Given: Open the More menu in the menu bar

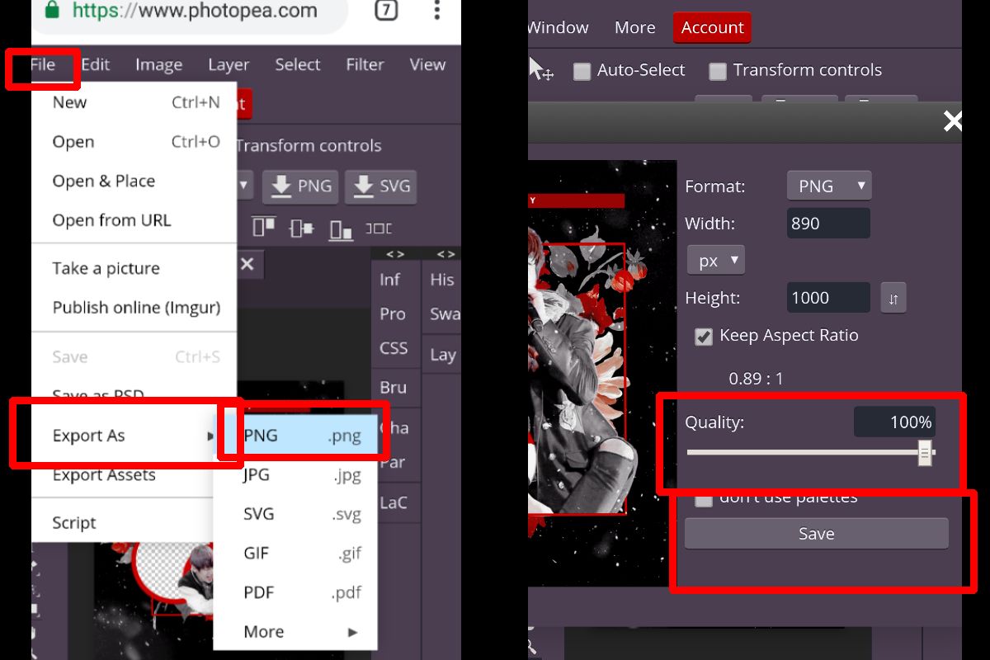Looking at the screenshot, I should click(635, 27).
